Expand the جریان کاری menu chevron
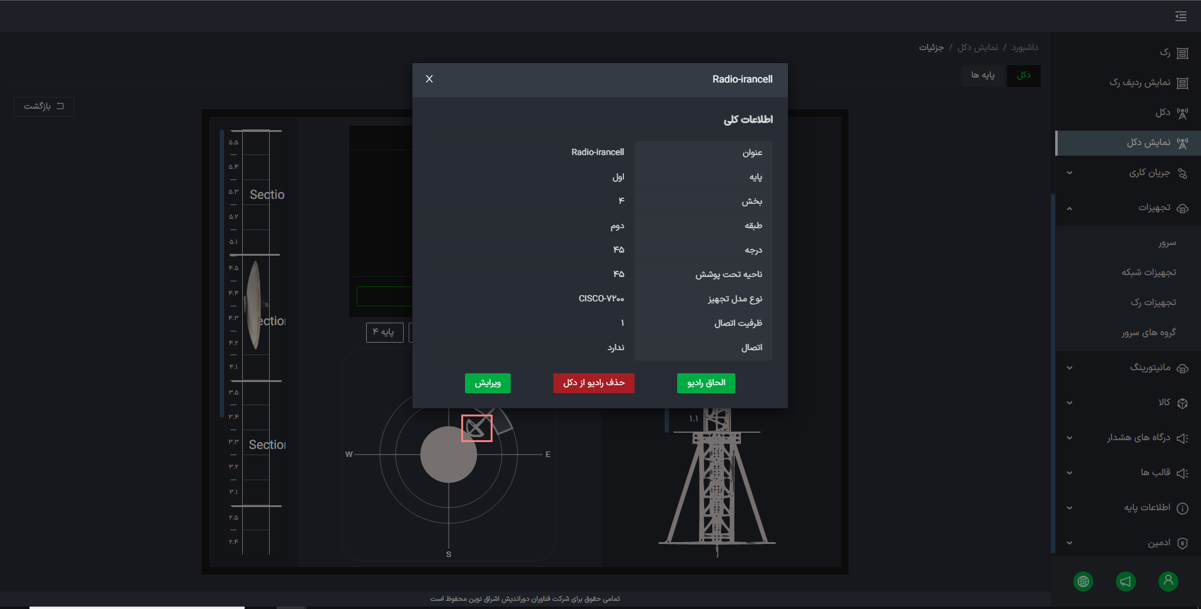Viewport: 1201px width, 609px height. [1070, 173]
